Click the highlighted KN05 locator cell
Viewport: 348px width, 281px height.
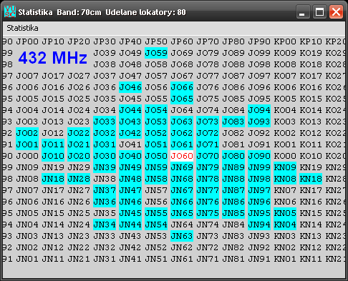285,213
